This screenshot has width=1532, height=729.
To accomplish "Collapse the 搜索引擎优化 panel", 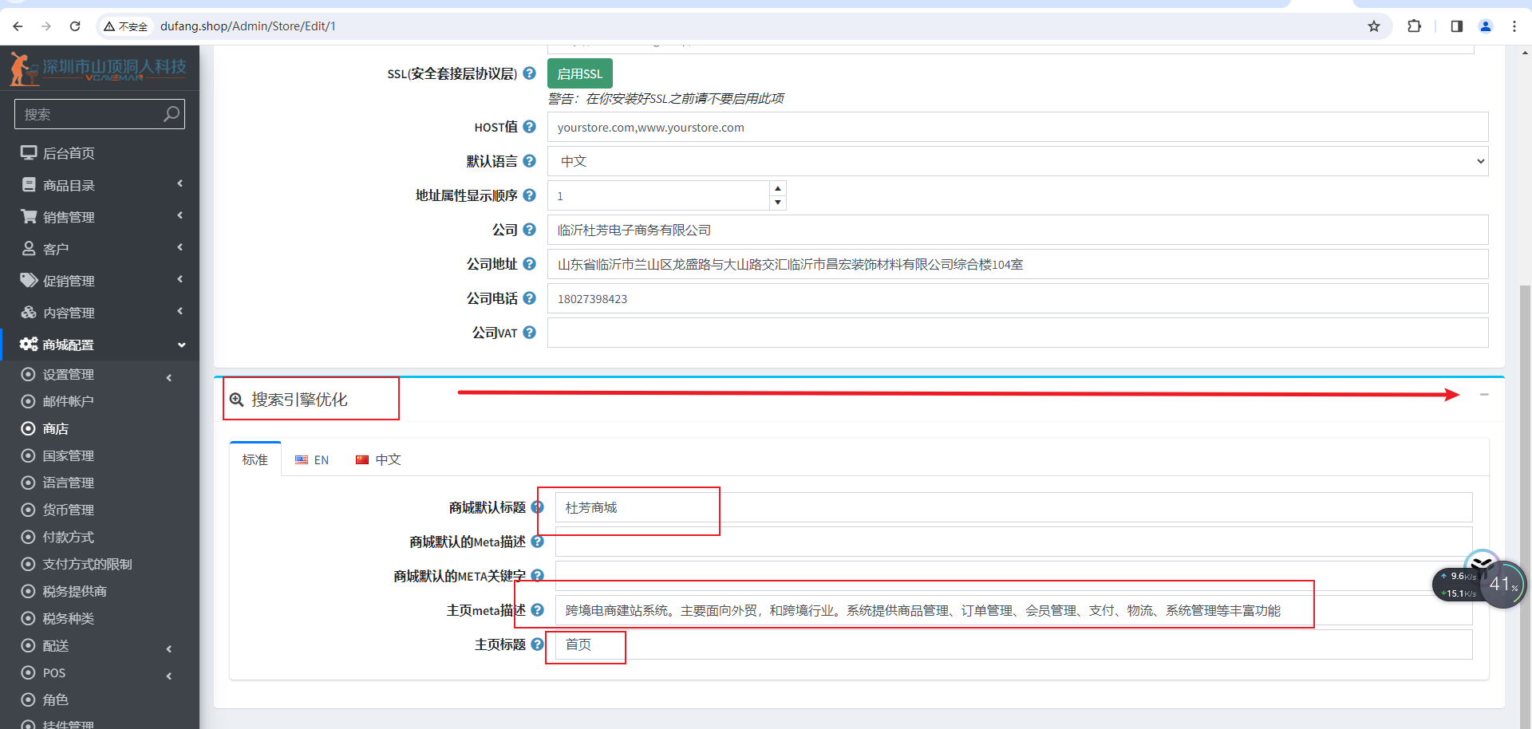I will 1483,395.
